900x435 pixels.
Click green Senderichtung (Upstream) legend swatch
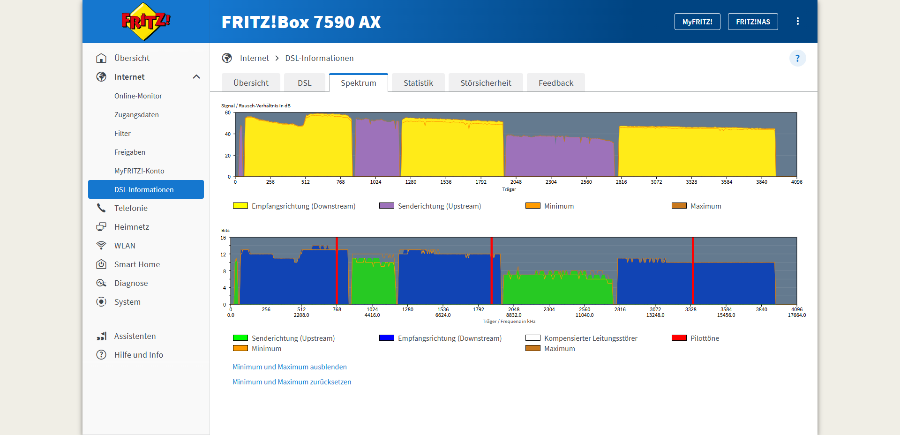coord(240,338)
